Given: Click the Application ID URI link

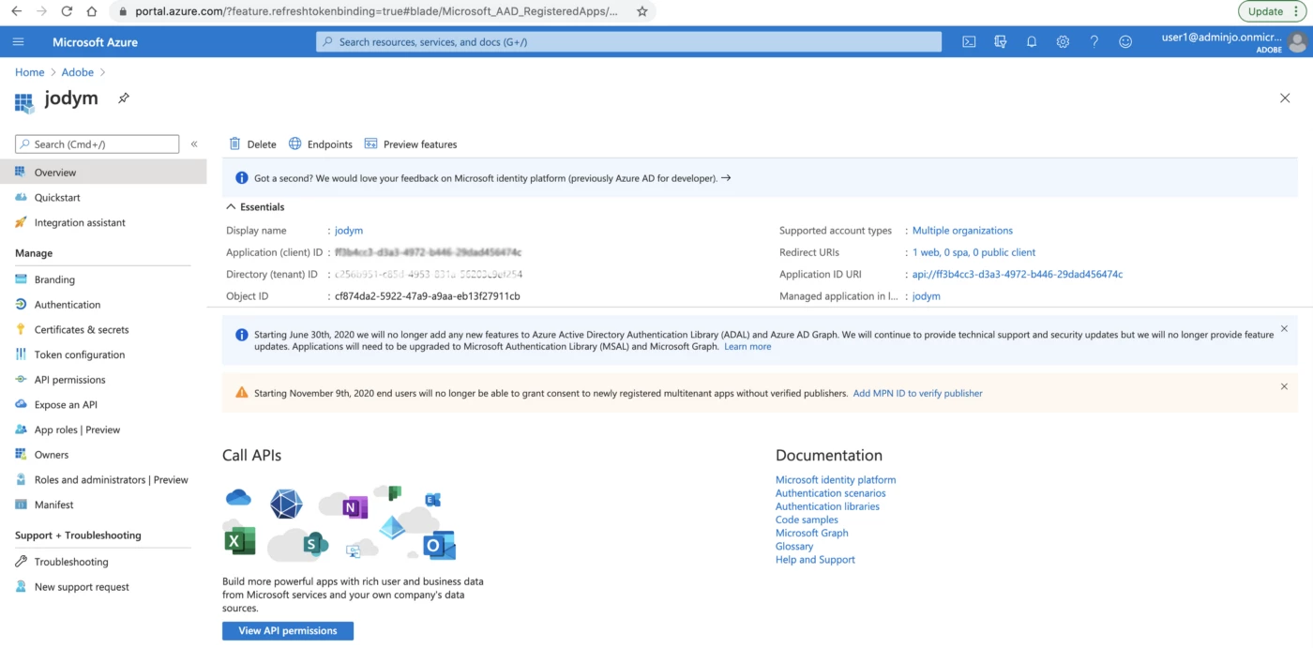Looking at the screenshot, I should [1018, 275].
